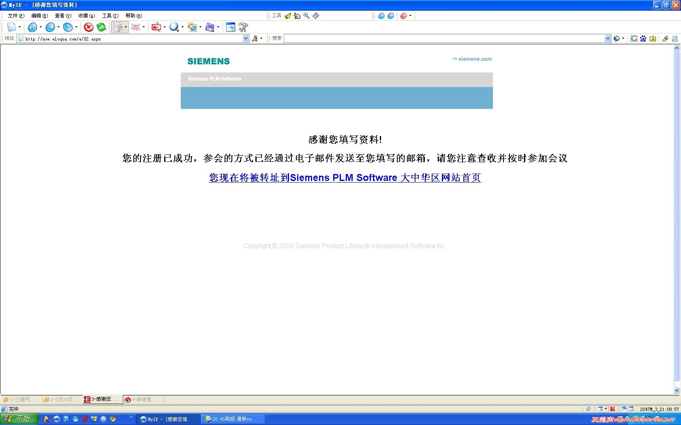Click the Siemens PLM Software redirect link
Image resolution: width=681 pixels, height=425 pixels.
[x=345, y=178]
